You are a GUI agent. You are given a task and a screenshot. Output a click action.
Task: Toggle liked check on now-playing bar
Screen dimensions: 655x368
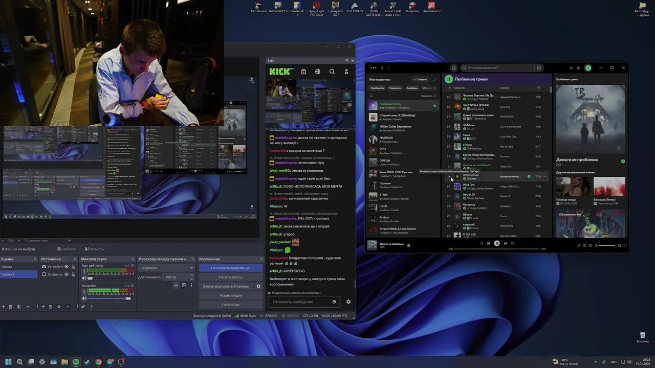[408, 245]
